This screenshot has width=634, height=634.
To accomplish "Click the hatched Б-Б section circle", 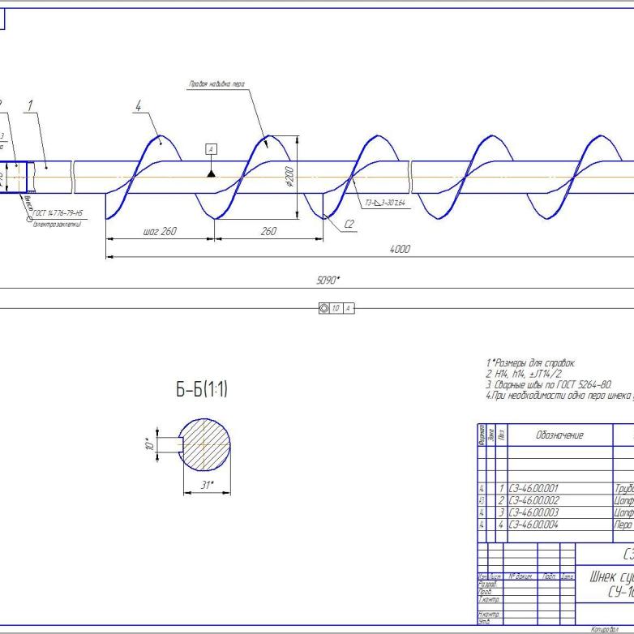I will click(x=204, y=445).
